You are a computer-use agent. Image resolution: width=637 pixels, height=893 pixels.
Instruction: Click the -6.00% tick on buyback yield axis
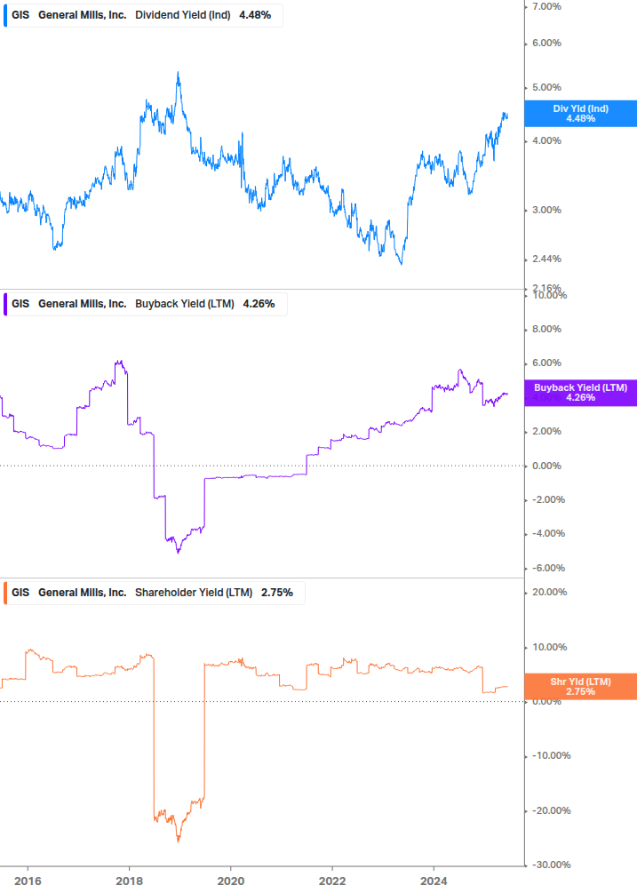pyautogui.click(x=548, y=568)
